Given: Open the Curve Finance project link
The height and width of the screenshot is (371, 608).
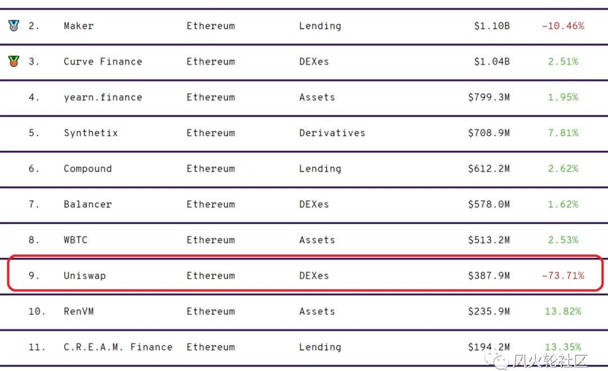Looking at the screenshot, I should pos(103,61).
